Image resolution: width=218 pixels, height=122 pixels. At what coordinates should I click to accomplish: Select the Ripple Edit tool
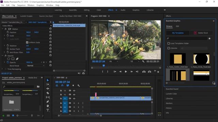[48, 89]
